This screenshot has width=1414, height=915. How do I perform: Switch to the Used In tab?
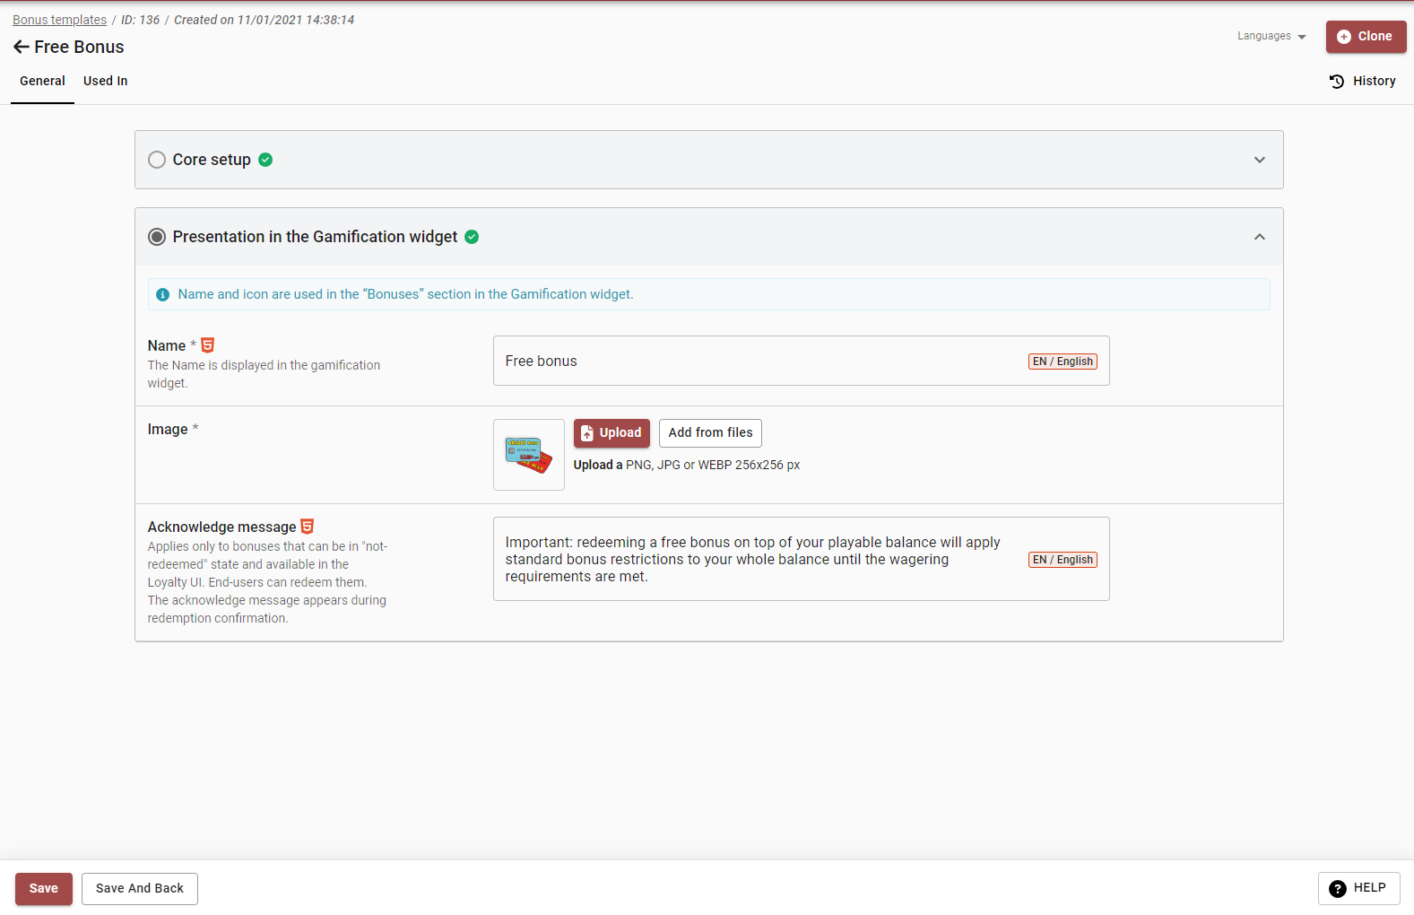tap(105, 81)
